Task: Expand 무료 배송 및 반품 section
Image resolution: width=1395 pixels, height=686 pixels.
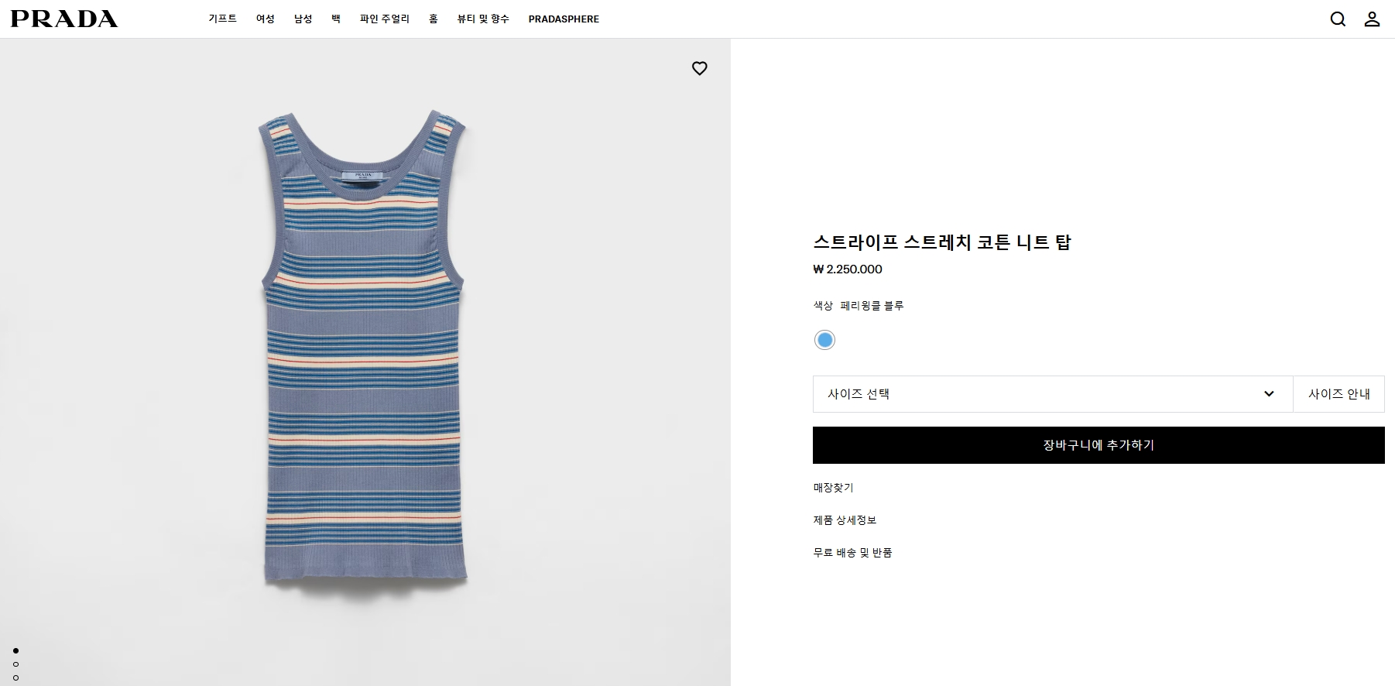Action: pyautogui.click(x=852, y=553)
